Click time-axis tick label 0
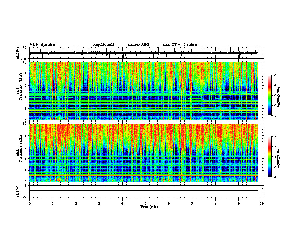 29,203
